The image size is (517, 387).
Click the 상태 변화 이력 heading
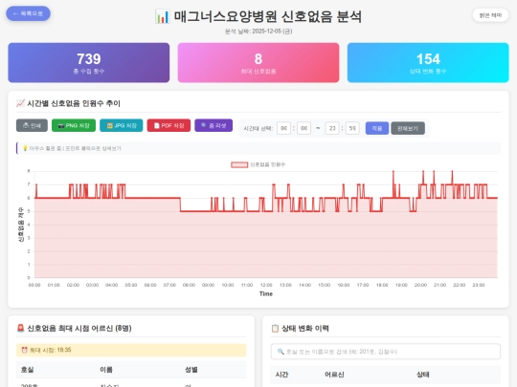coord(305,328)
